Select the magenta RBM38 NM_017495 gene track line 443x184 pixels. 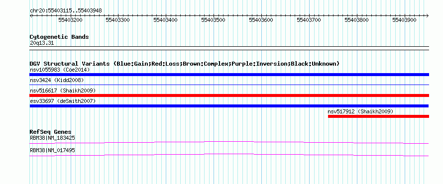pos(229,155)
